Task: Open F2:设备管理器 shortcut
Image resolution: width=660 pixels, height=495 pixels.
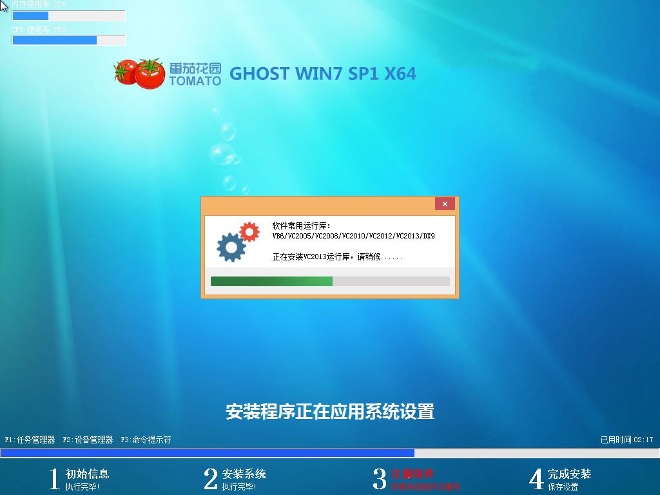Action: coord(88,440)
